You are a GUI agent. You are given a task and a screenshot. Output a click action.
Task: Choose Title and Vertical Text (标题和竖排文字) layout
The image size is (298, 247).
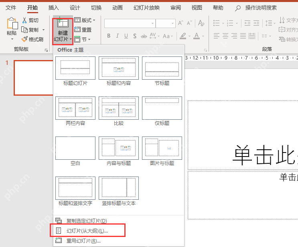tap(75, 191)
